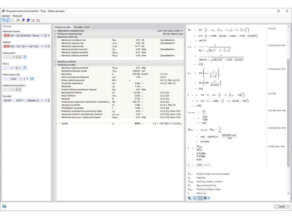Click the greyed-out staircase toolbar icon
The image size is (292, 219).
(x=13, y=20)
